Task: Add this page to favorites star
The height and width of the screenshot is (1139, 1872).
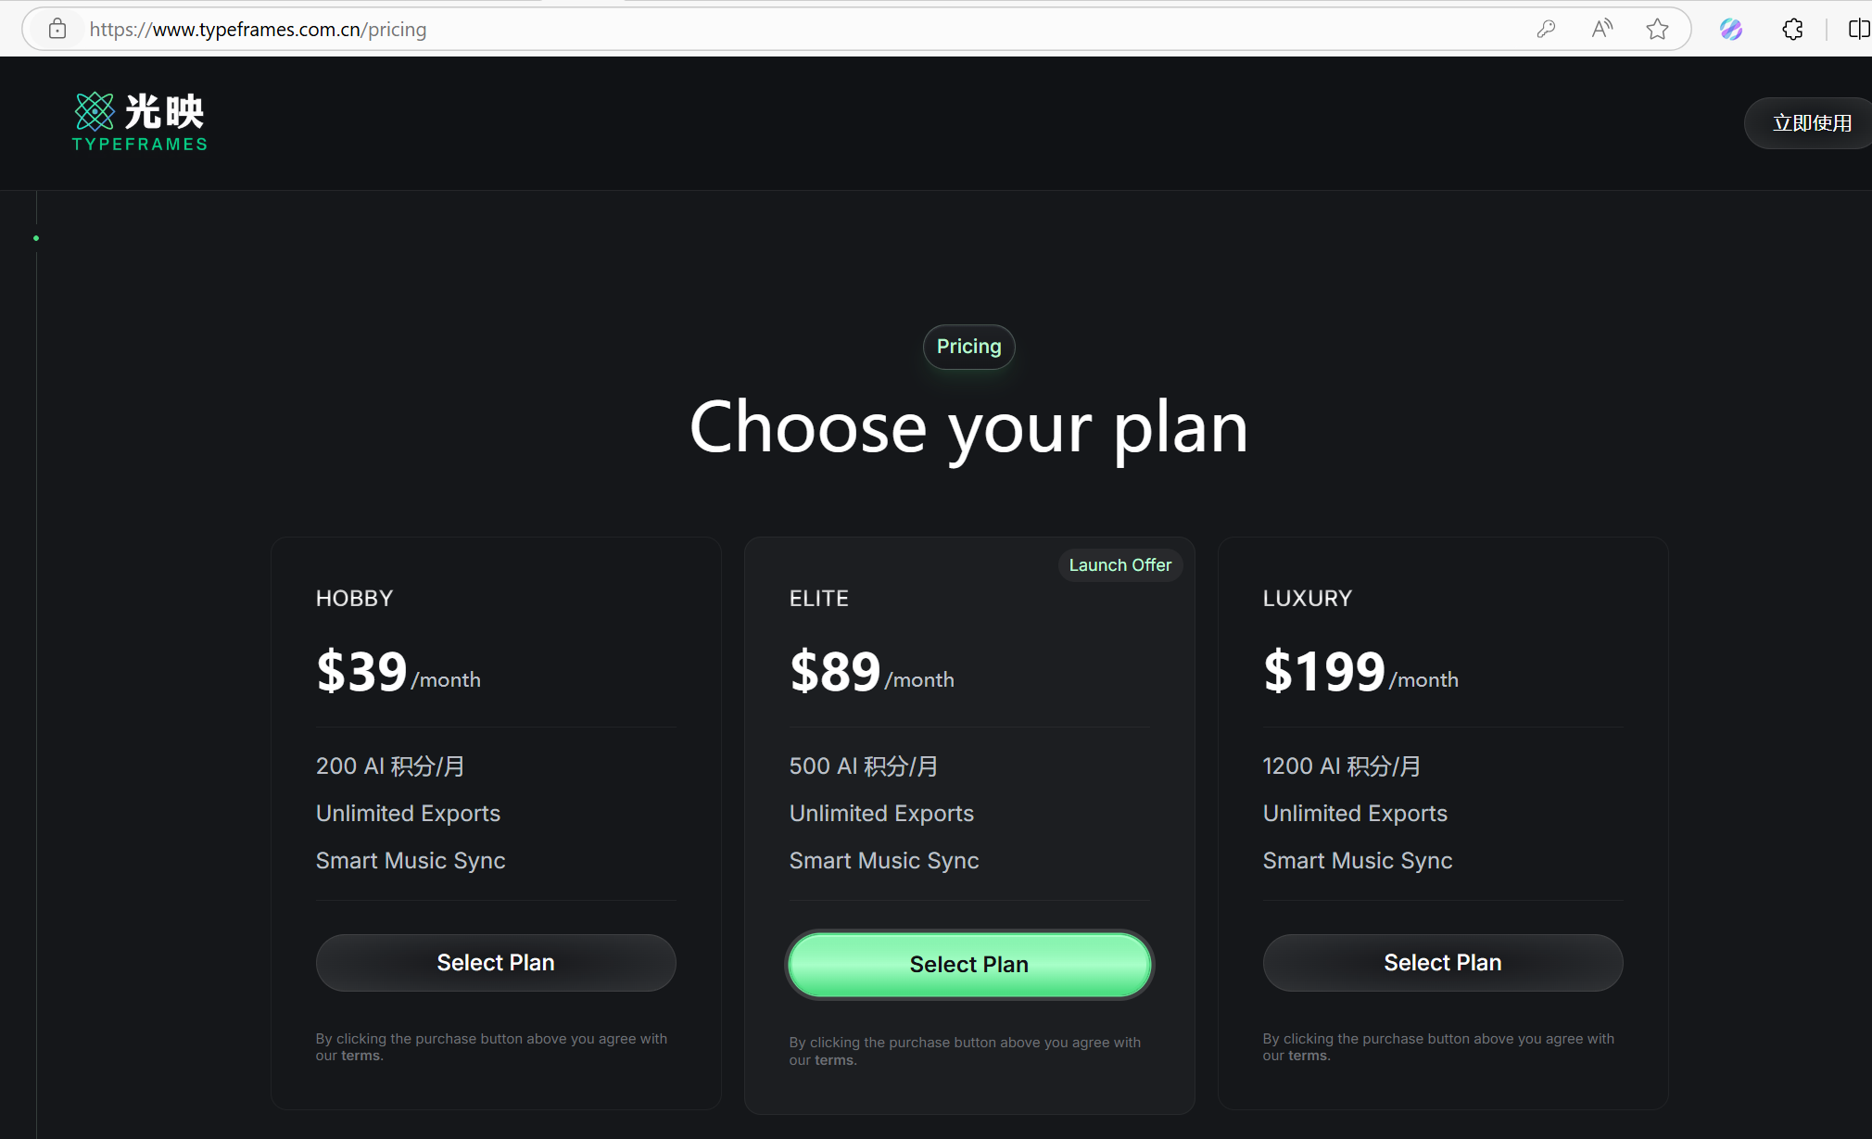Action: 1657,29
